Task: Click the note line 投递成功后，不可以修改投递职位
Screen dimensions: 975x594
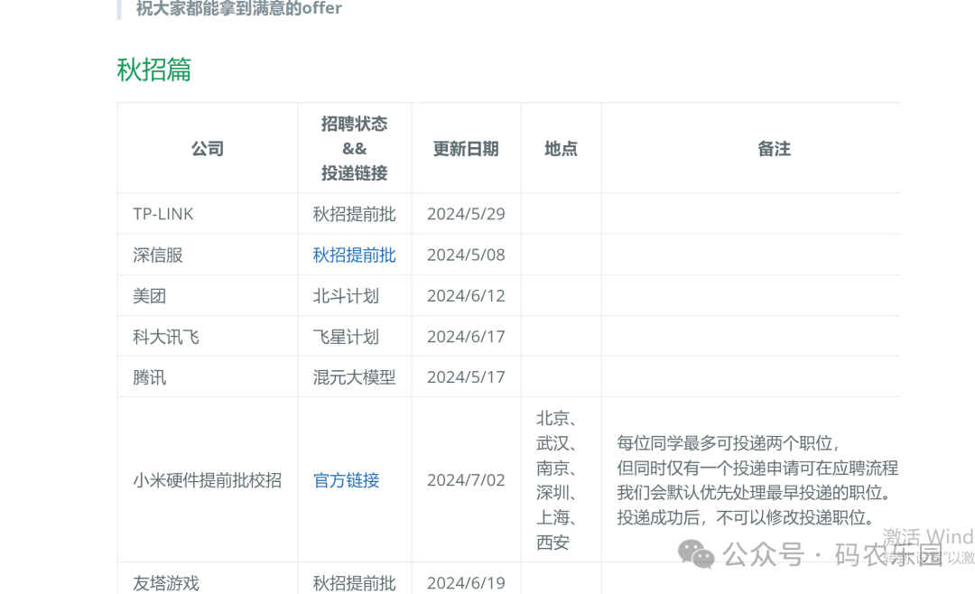Action: tap(747, 517)
